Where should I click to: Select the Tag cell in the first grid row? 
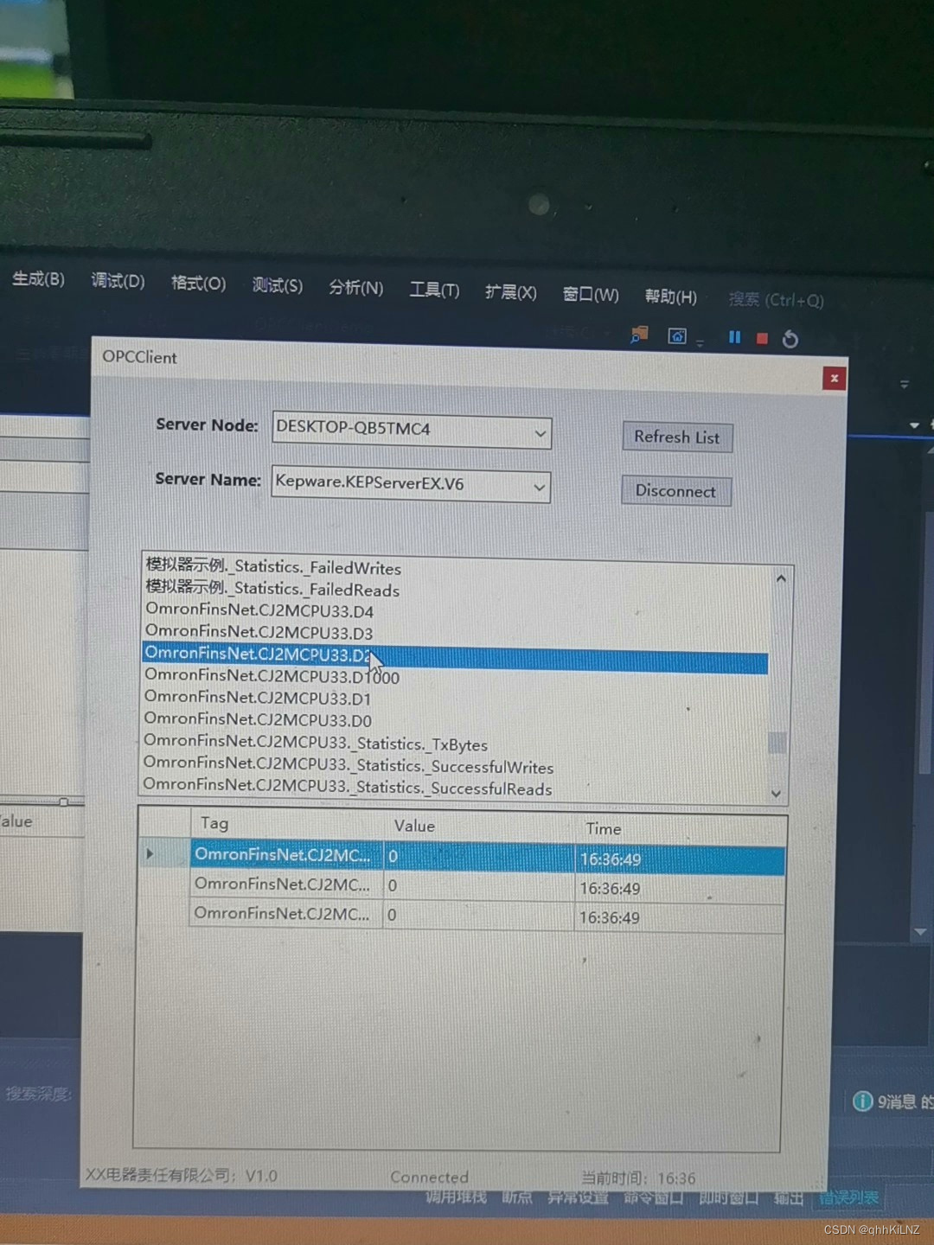coord(286,854)
